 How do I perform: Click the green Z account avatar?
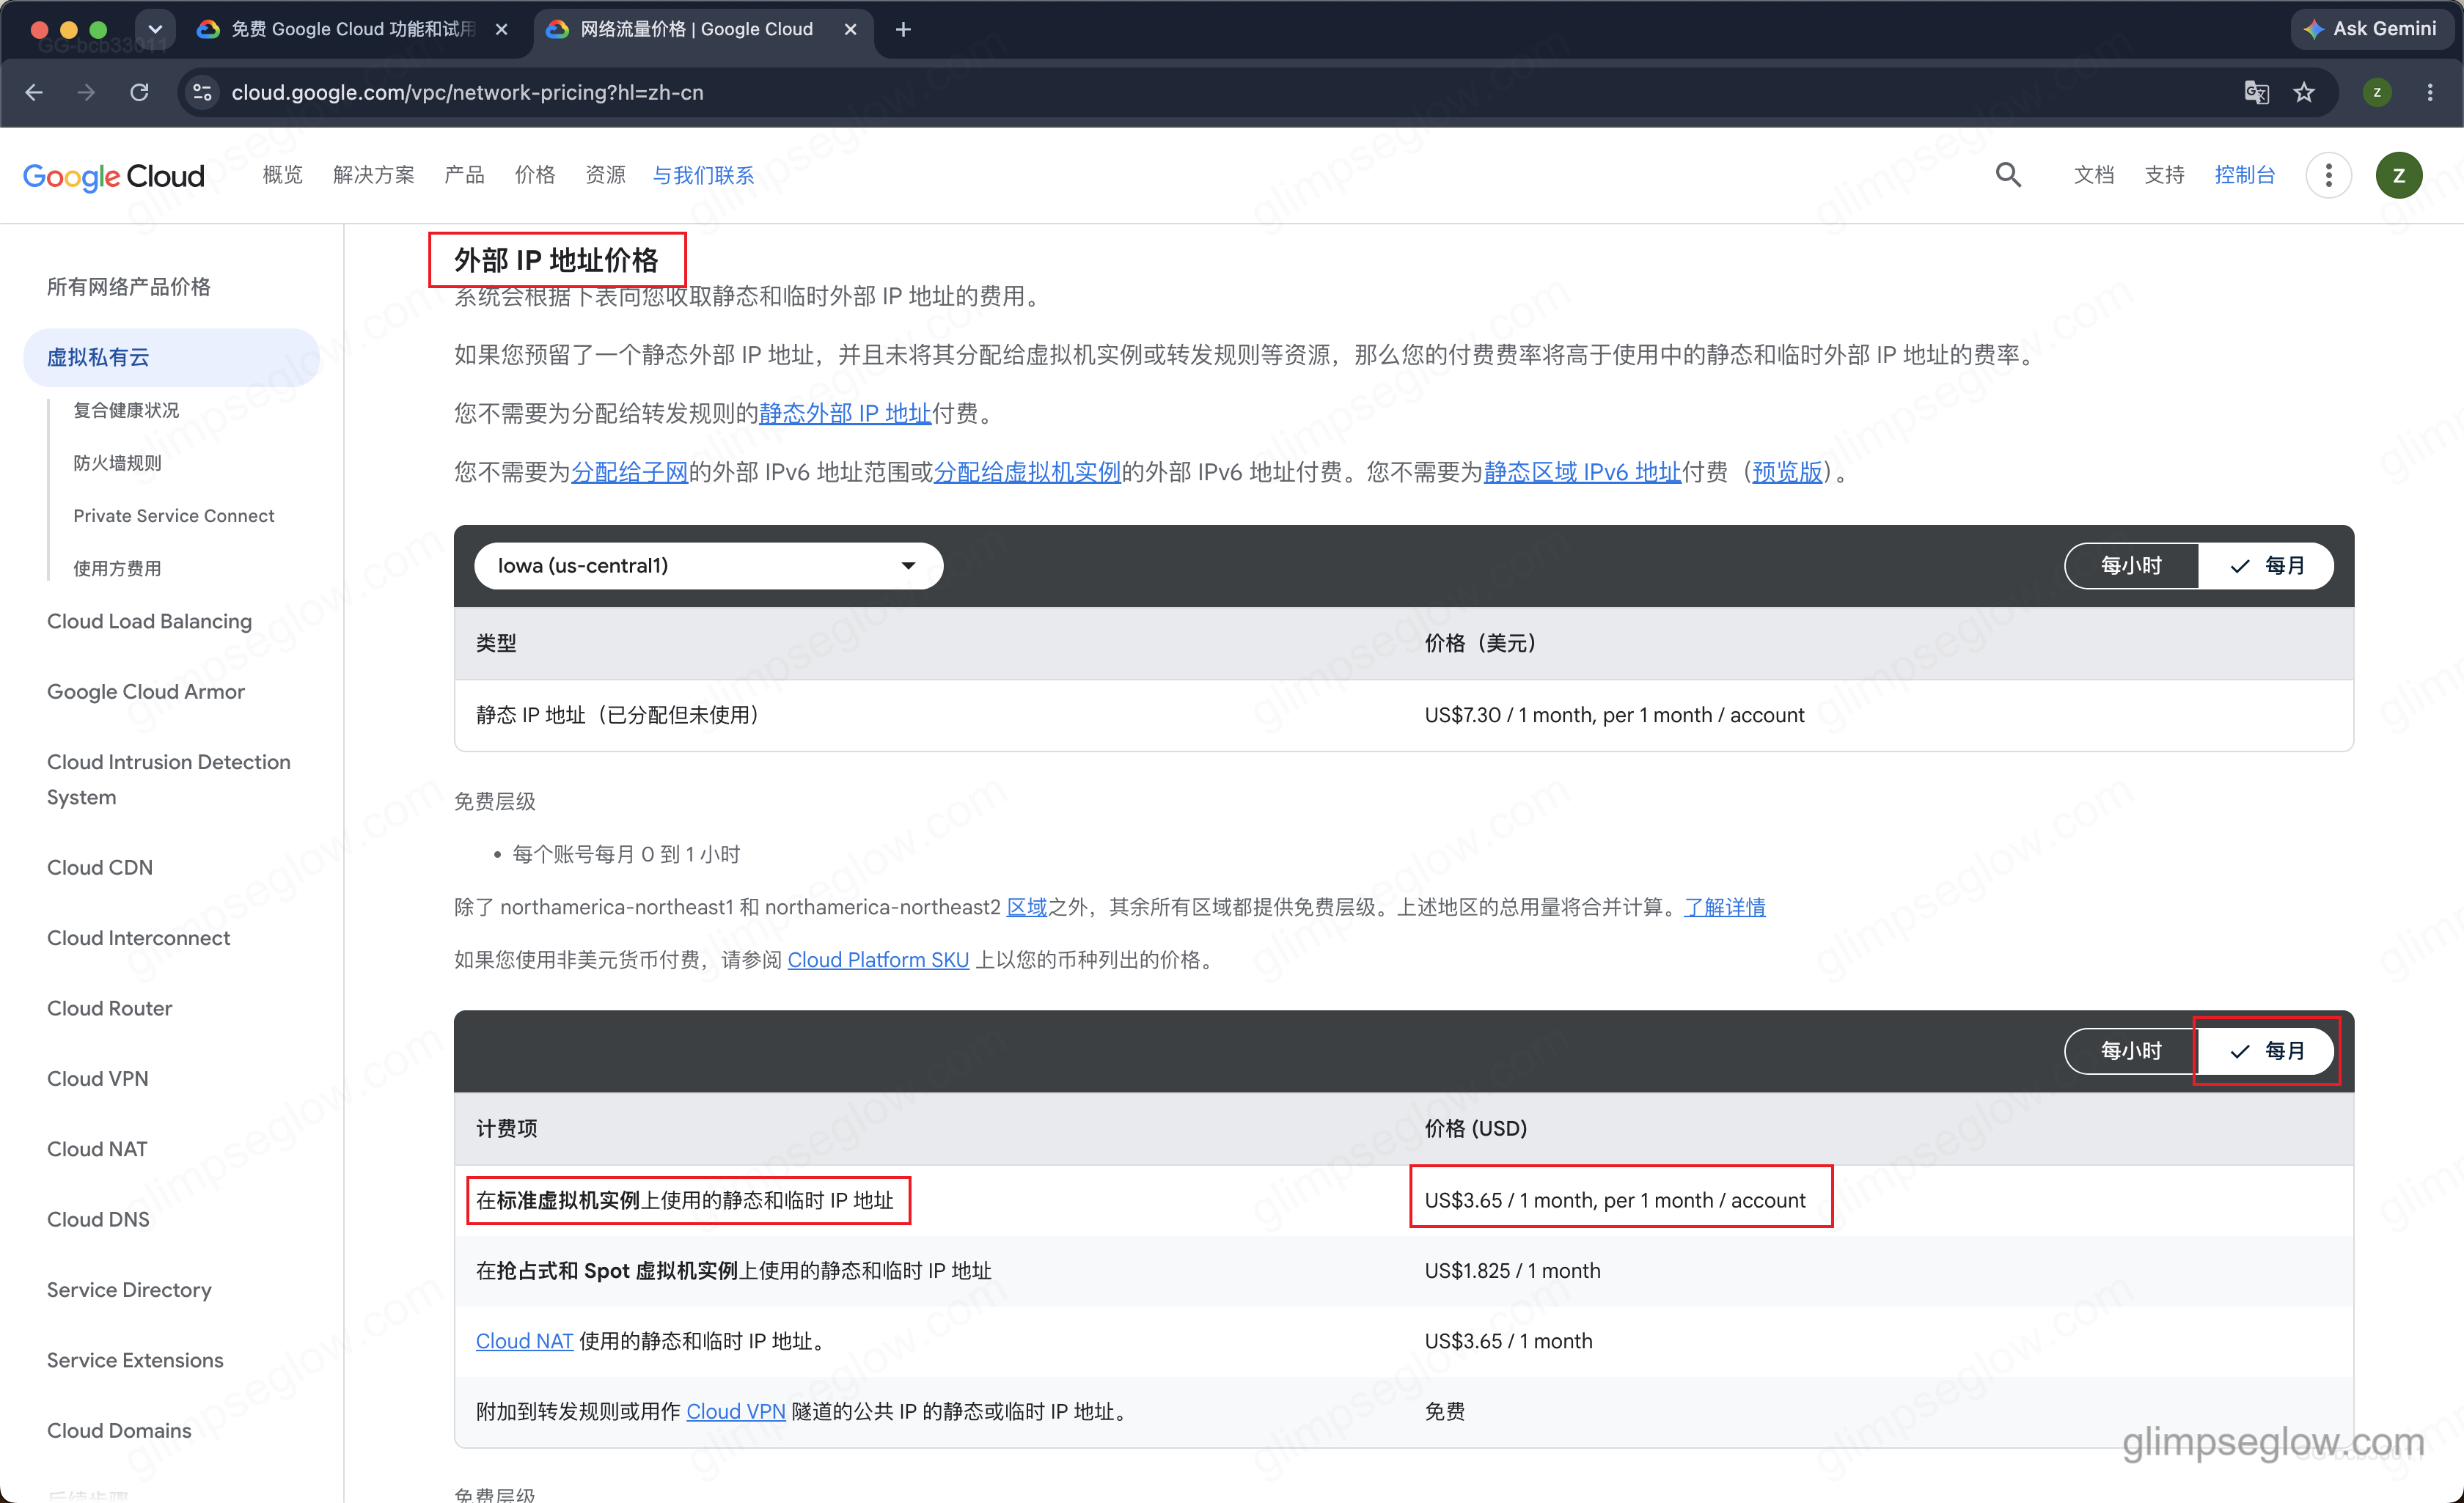point(2398,175)
